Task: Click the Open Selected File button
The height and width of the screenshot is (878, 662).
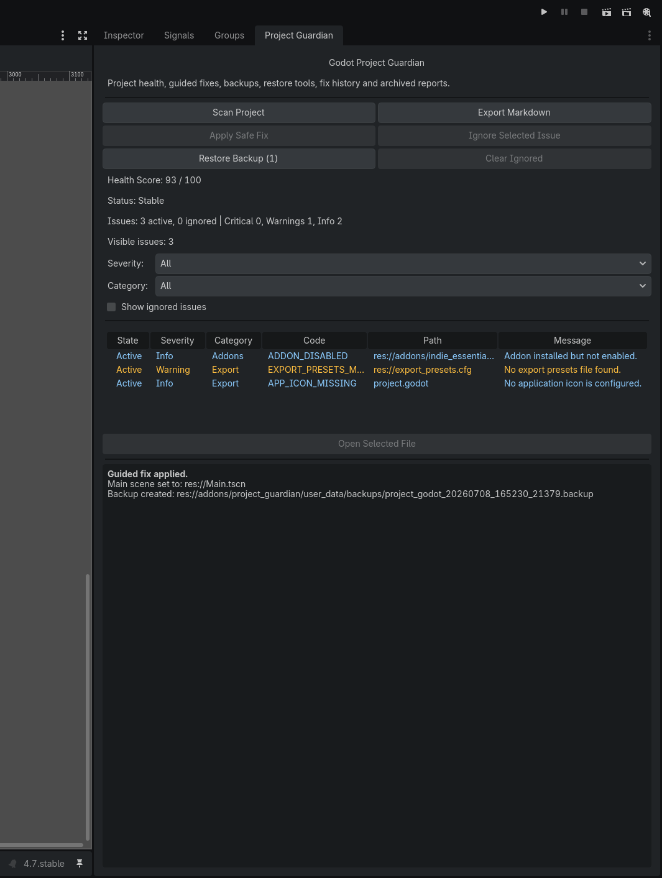Action: pyautogui.click(x=377, y=444)
